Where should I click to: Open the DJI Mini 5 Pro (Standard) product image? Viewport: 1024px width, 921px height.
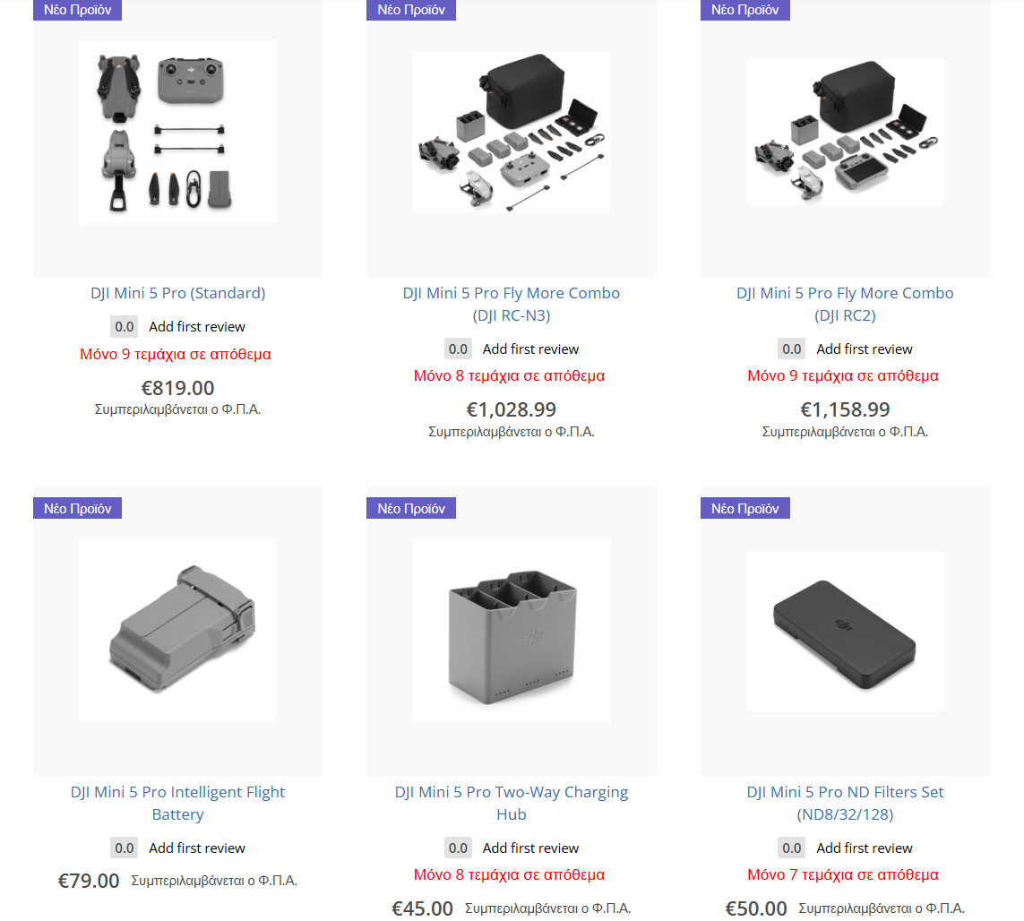[177, 132]
